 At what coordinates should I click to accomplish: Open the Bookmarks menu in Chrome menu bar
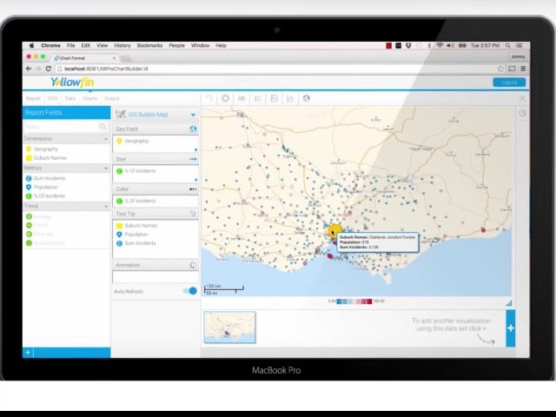(149, 45)
